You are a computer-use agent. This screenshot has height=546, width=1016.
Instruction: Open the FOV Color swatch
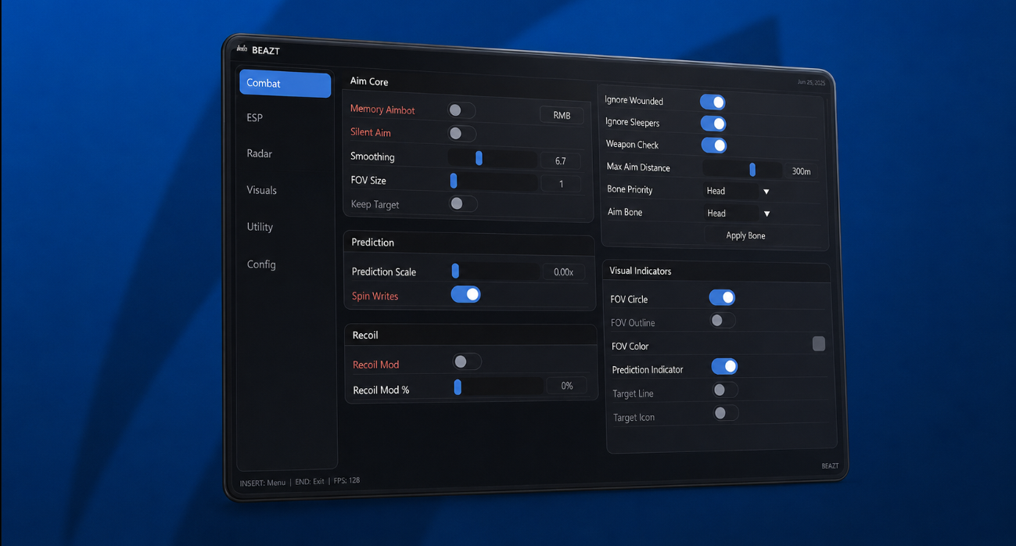[818, 344]
